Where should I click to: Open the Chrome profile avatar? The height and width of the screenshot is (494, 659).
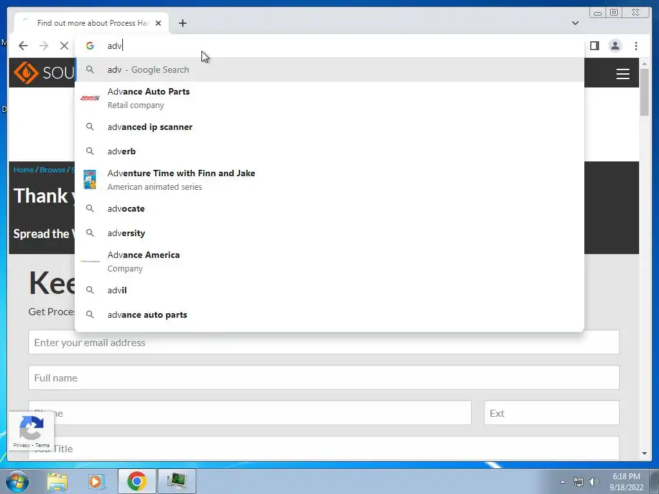(615, 46)
